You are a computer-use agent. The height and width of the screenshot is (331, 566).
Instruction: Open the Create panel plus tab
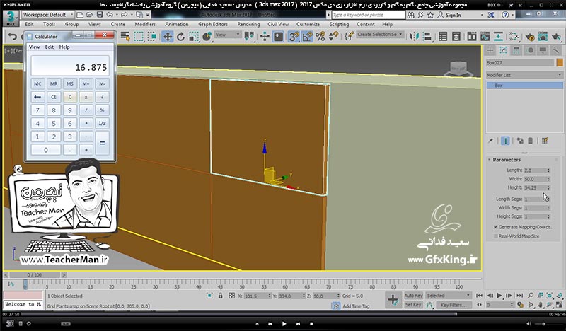(490, 50)
